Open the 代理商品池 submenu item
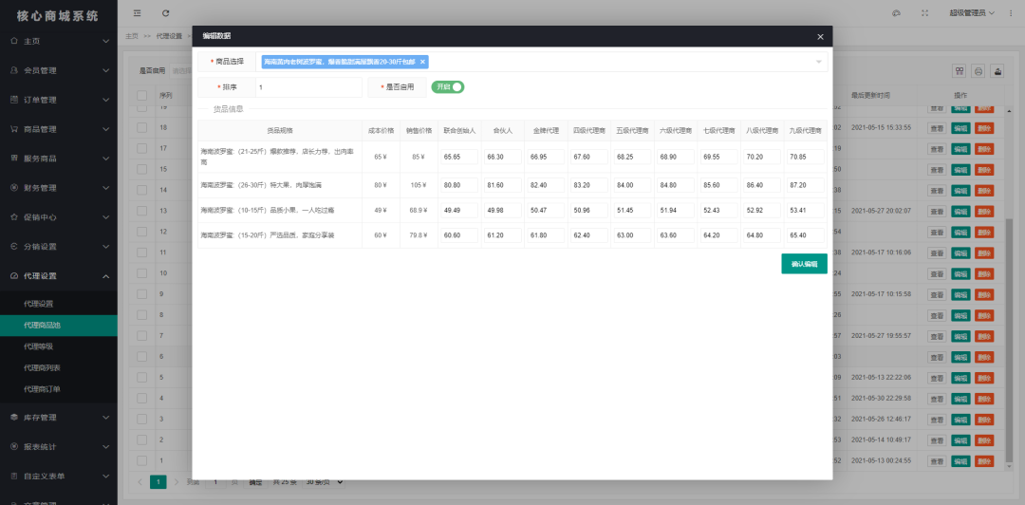 (x=59, y=325)
